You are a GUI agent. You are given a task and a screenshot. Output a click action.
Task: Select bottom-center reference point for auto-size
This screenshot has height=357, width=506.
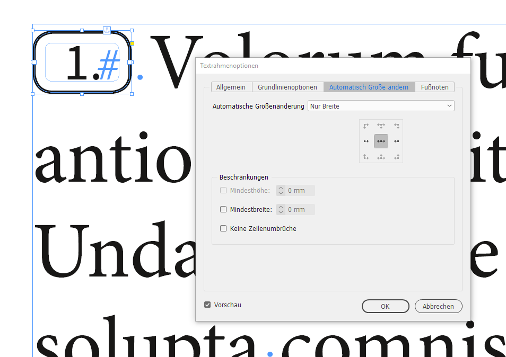click(x=381, y=157)
